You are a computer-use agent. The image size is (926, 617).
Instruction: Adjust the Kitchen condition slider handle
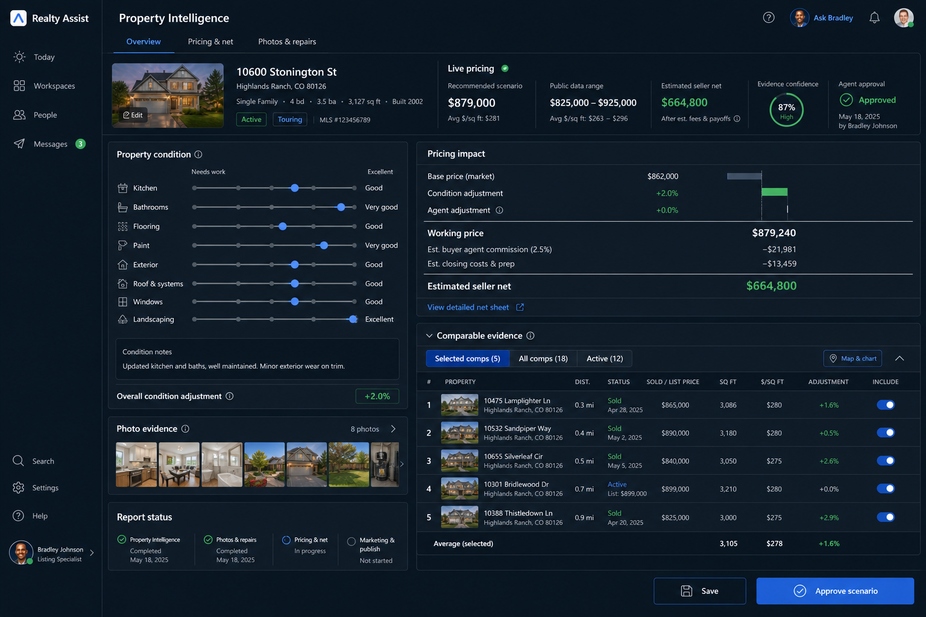click(295, 188)
